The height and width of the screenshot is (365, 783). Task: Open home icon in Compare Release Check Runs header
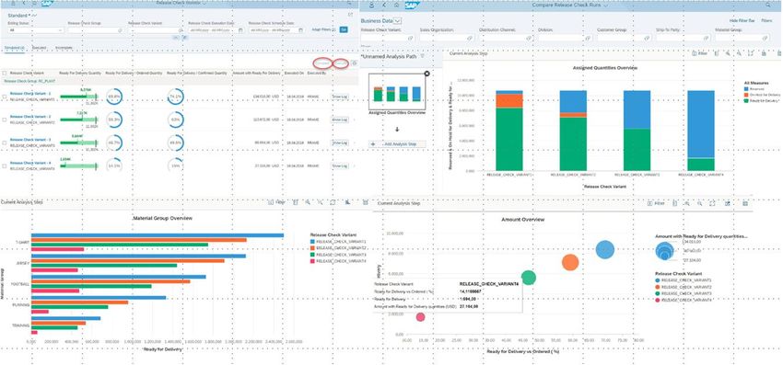pos(396,5)
